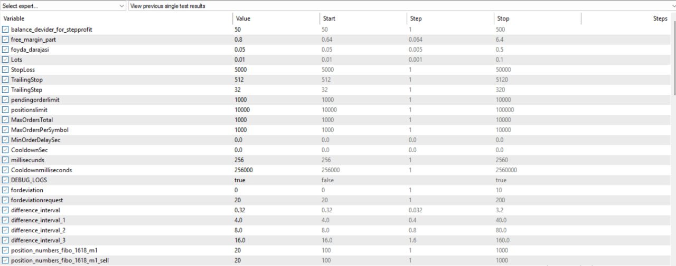
Task: Select the free_margin_part value cell
Action: [276, 40]
